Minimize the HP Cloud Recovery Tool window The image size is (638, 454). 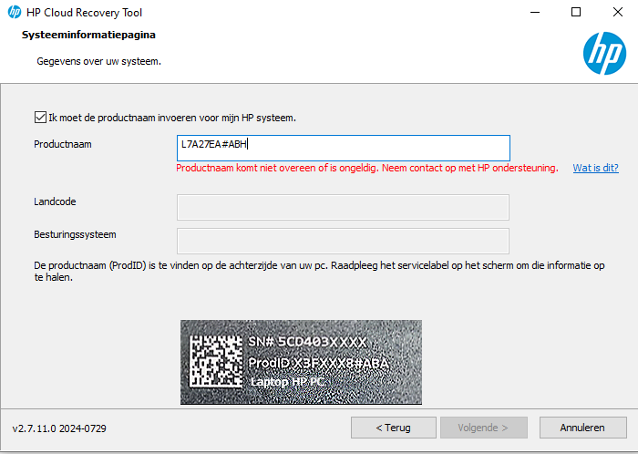point(535,12)
